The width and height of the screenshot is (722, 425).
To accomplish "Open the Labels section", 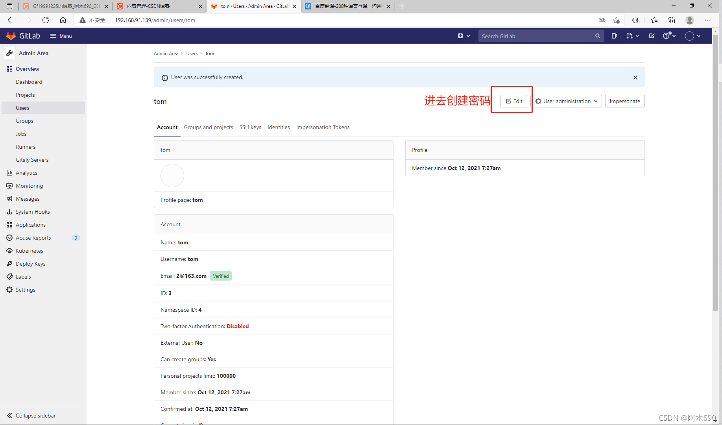I will [x=23, y=277].
